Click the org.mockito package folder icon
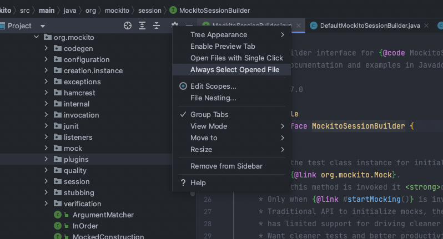Image resolution: width=443 pixels, height=239 pixels. [x=48, y=37]
